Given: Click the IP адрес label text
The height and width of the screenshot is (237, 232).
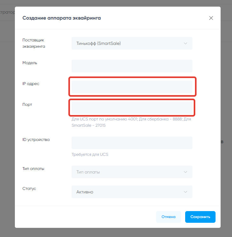Looking at the screenshot, I should point(31,84).
